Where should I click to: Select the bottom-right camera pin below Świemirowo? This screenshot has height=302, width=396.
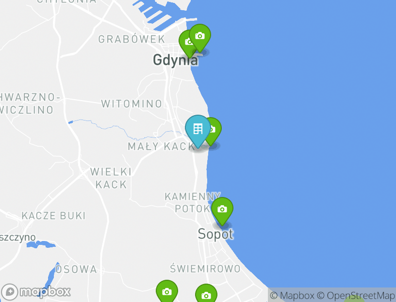(x=206, y=294)
